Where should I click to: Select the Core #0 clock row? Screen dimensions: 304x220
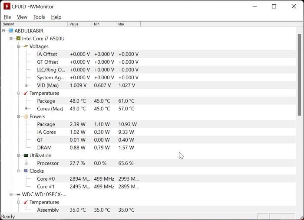[x=166, y=178]
